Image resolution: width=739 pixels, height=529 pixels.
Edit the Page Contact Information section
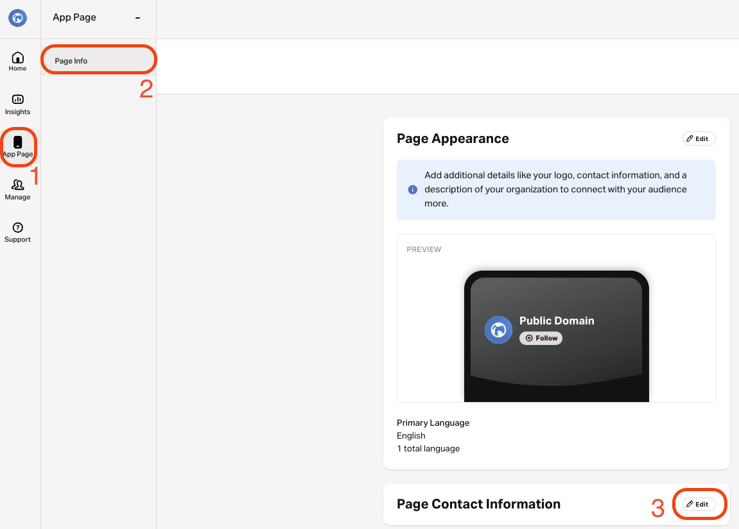pos(699,504)
